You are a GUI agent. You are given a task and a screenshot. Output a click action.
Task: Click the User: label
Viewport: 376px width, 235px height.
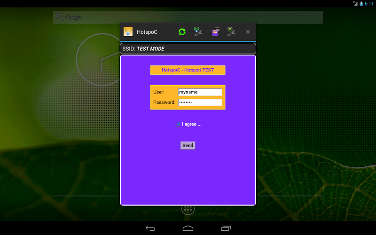[159, 92]
